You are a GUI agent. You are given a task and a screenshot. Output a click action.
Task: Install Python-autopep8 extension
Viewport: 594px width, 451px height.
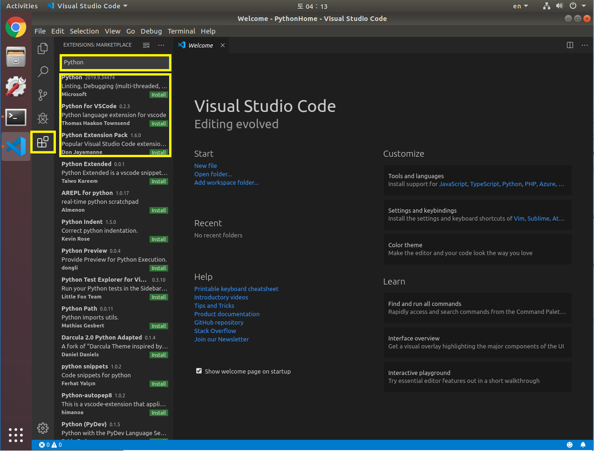tap(159, 413)
